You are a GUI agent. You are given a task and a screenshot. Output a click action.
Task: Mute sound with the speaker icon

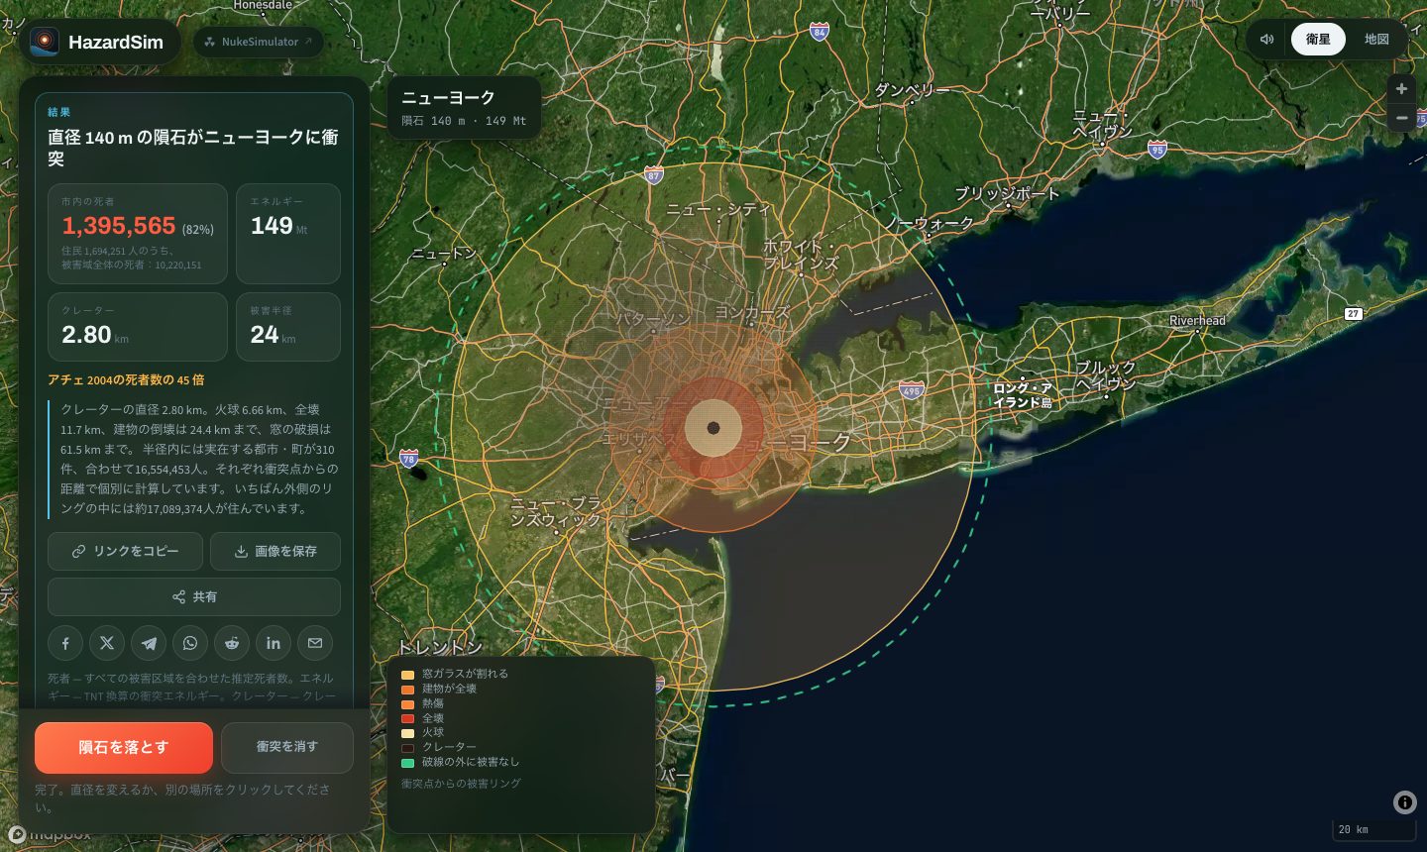click(x=1266, y=40)
